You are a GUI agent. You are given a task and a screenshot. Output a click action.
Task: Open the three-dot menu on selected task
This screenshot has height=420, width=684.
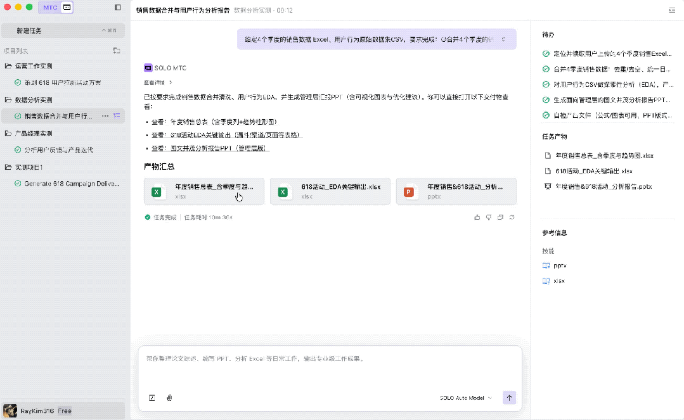[x=105, y=116]
